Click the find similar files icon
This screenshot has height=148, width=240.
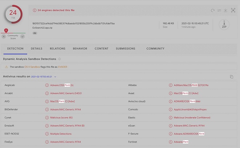coord(219,11)
